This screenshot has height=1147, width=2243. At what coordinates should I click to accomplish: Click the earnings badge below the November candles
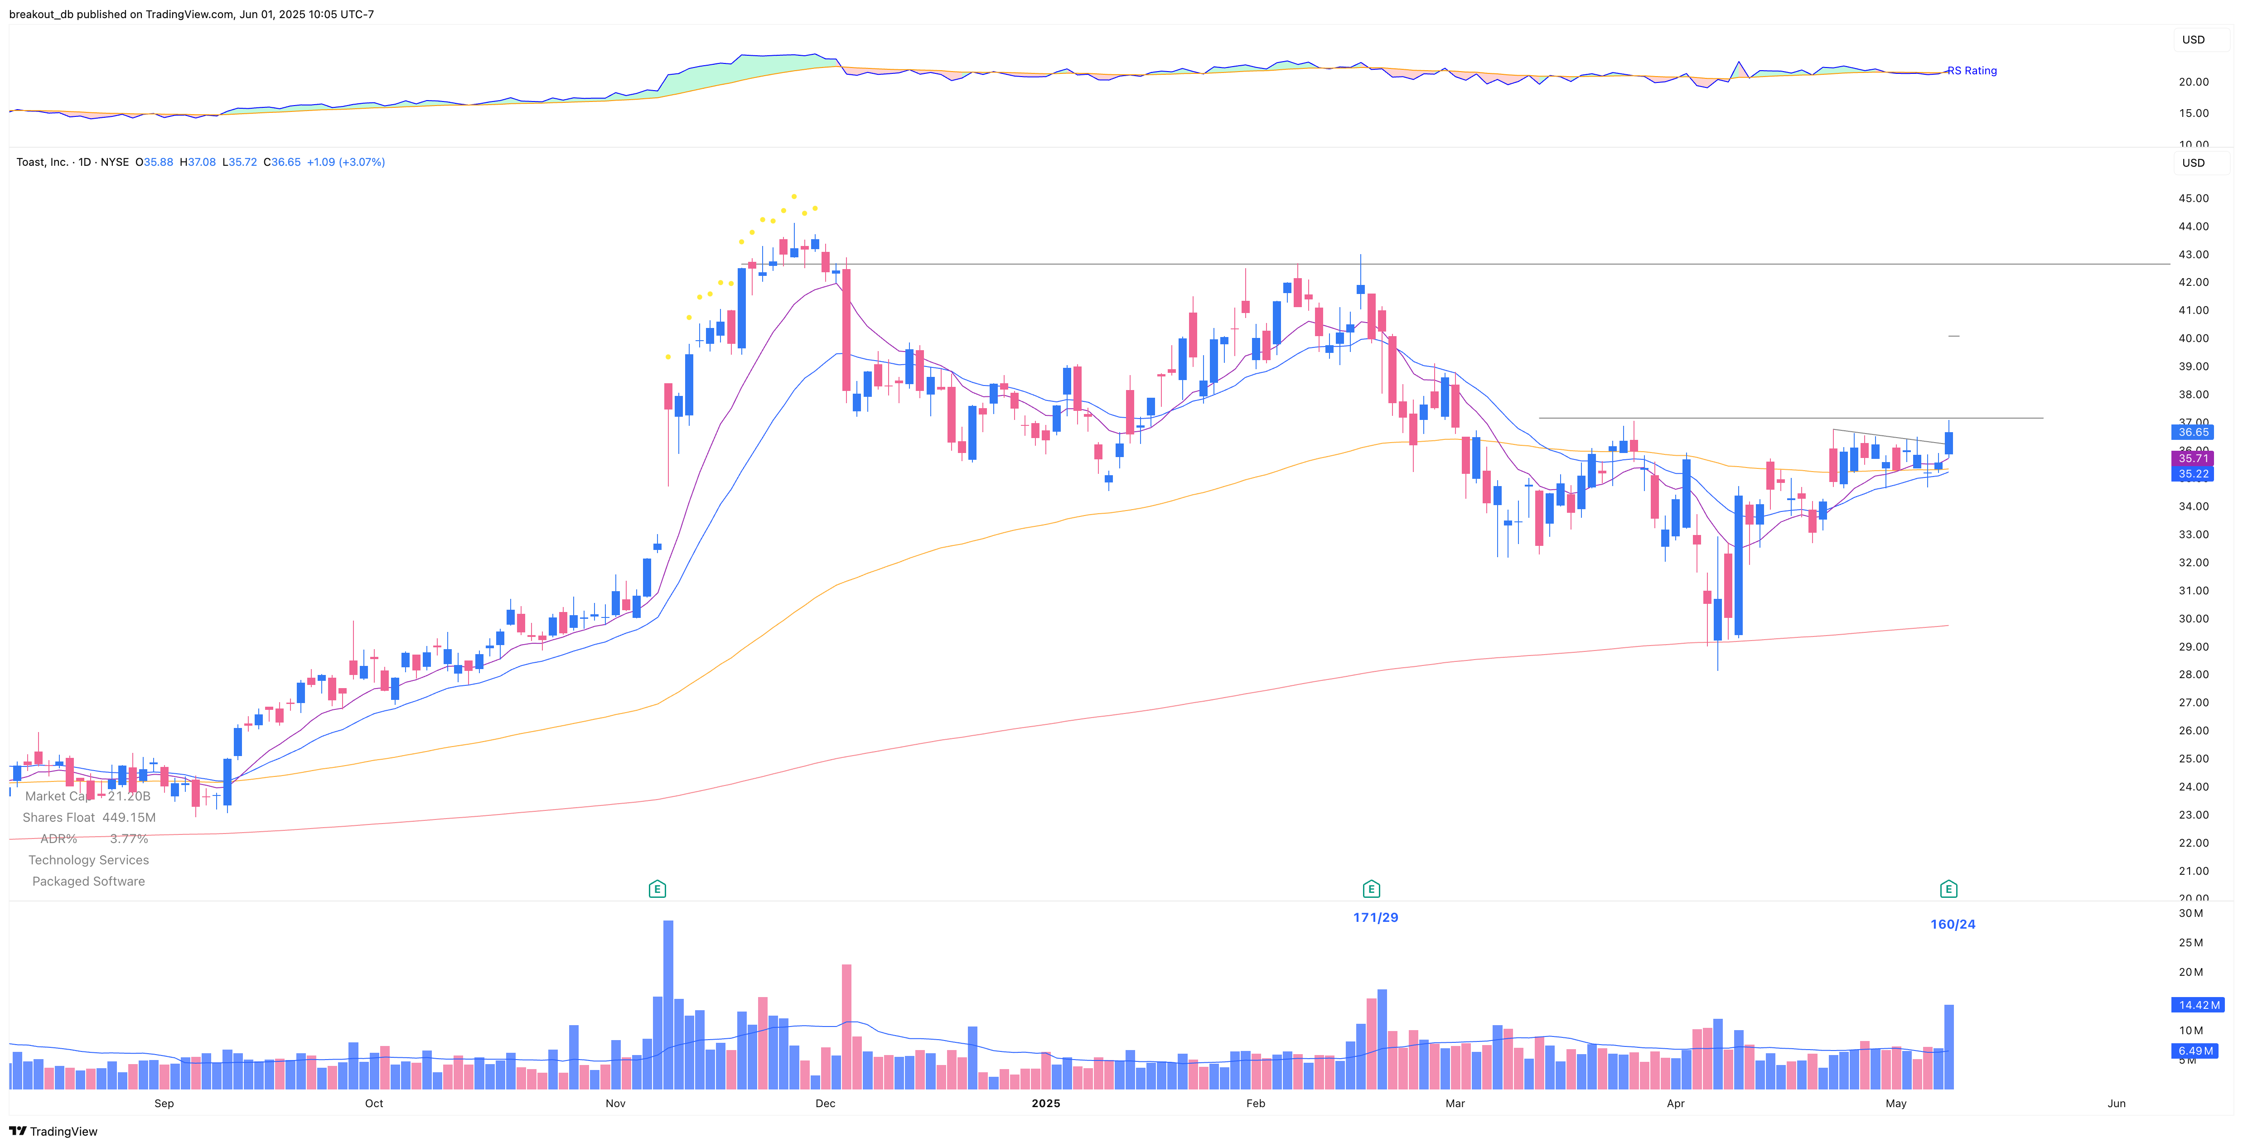(x=657, y=888)
